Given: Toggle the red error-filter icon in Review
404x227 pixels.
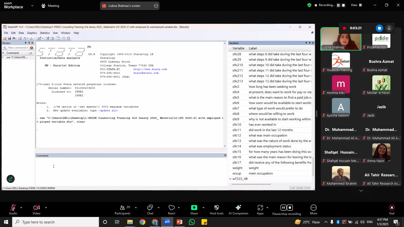Looking at the screenshot, I should (32, 48).
